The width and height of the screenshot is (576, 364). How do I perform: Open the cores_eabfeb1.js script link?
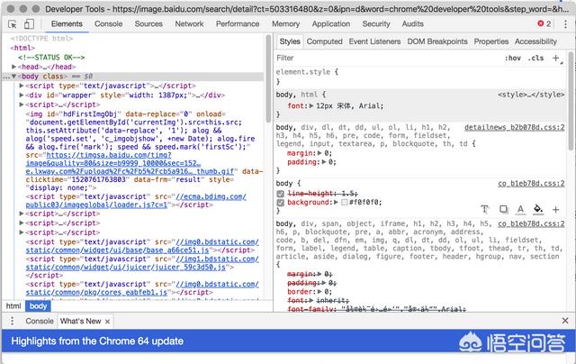coord(142,288)
